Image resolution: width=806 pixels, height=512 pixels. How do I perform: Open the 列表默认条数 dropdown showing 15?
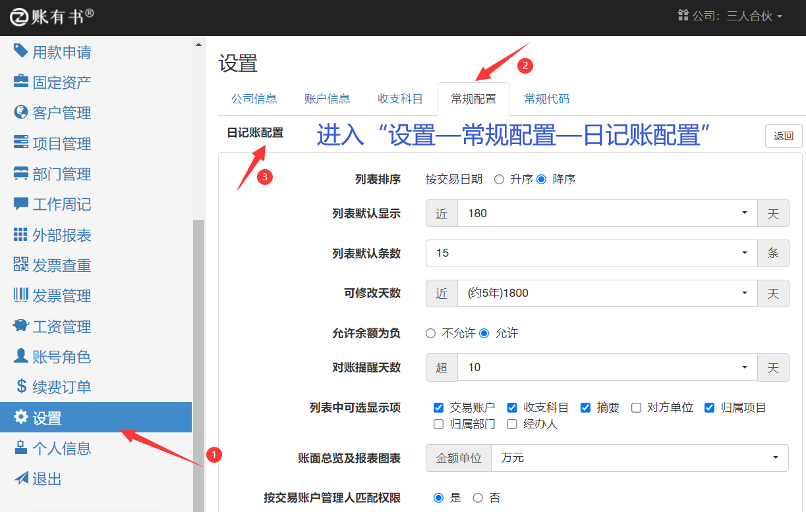click(x=591, y=253)
